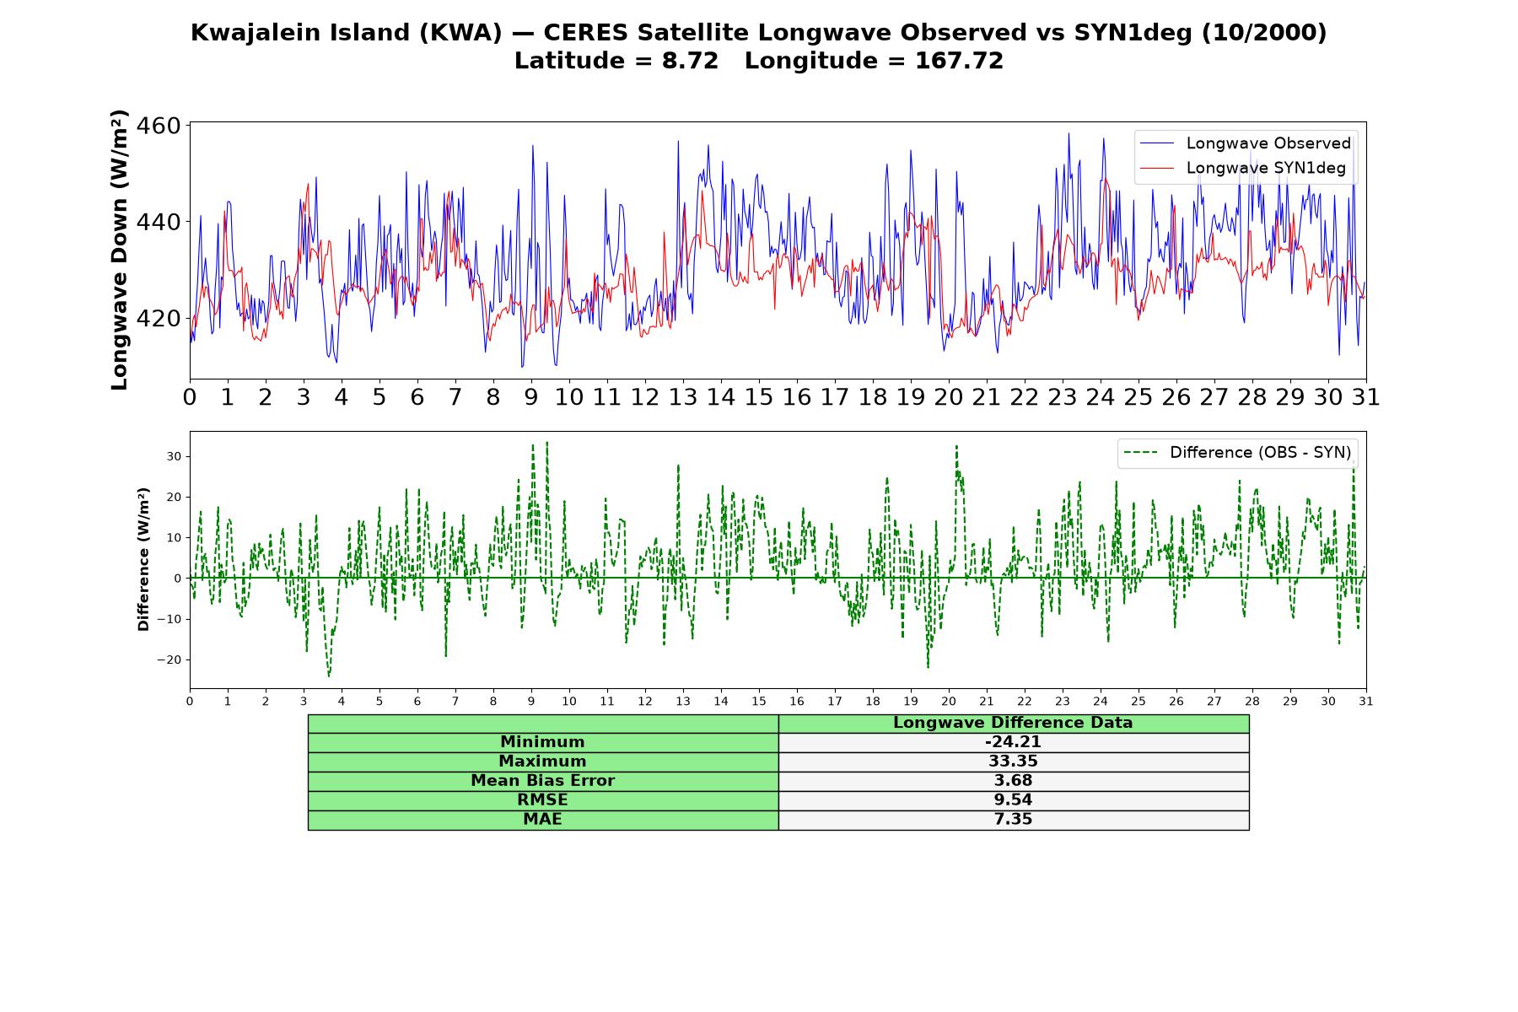Click day 15 tick on top chart axis
Screen dimensions: 1518x1012
click(758, 397)
